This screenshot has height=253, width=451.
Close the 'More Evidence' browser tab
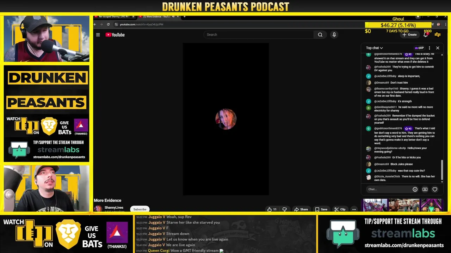178,17
